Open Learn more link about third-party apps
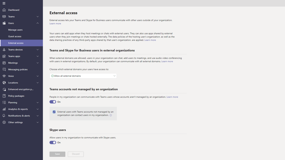Image resolution: width=285 pixels, height=160 pixels. [150, 40]
